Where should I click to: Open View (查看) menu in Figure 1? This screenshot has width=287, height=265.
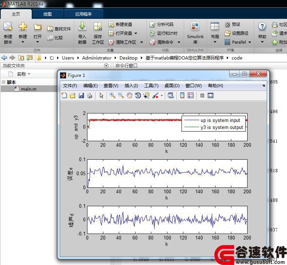coord(111,86)
